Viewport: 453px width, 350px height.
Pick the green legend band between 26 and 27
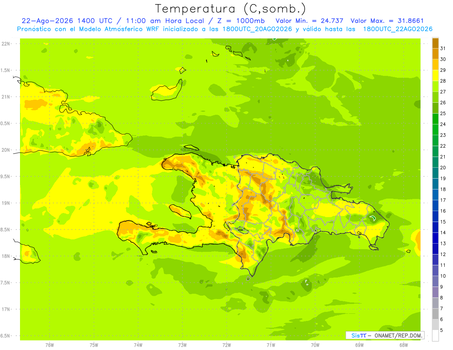[435, 97]
